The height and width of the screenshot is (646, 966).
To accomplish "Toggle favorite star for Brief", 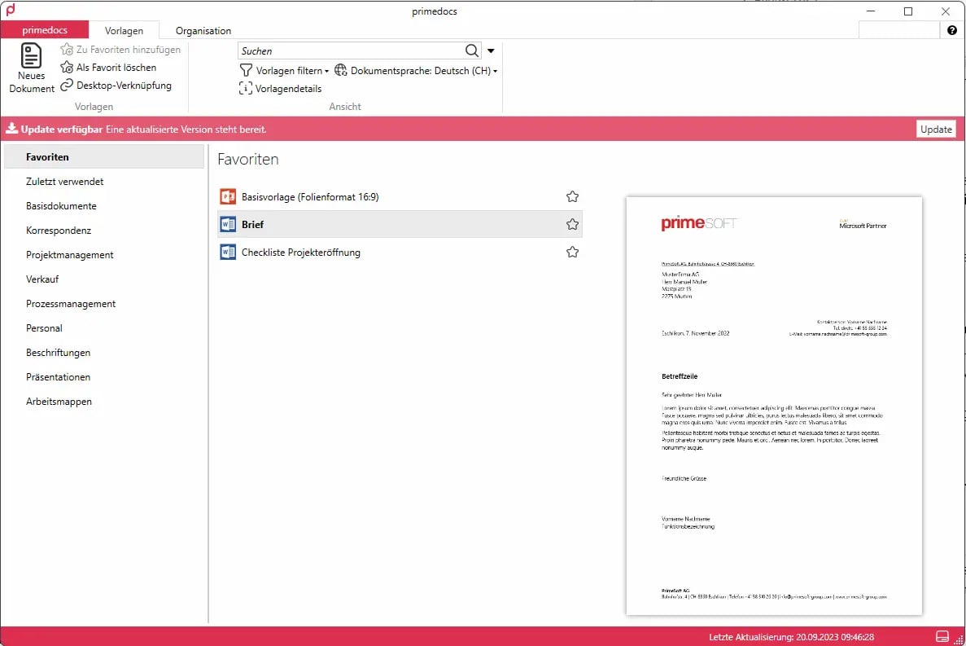I will [x=572, y=224].
